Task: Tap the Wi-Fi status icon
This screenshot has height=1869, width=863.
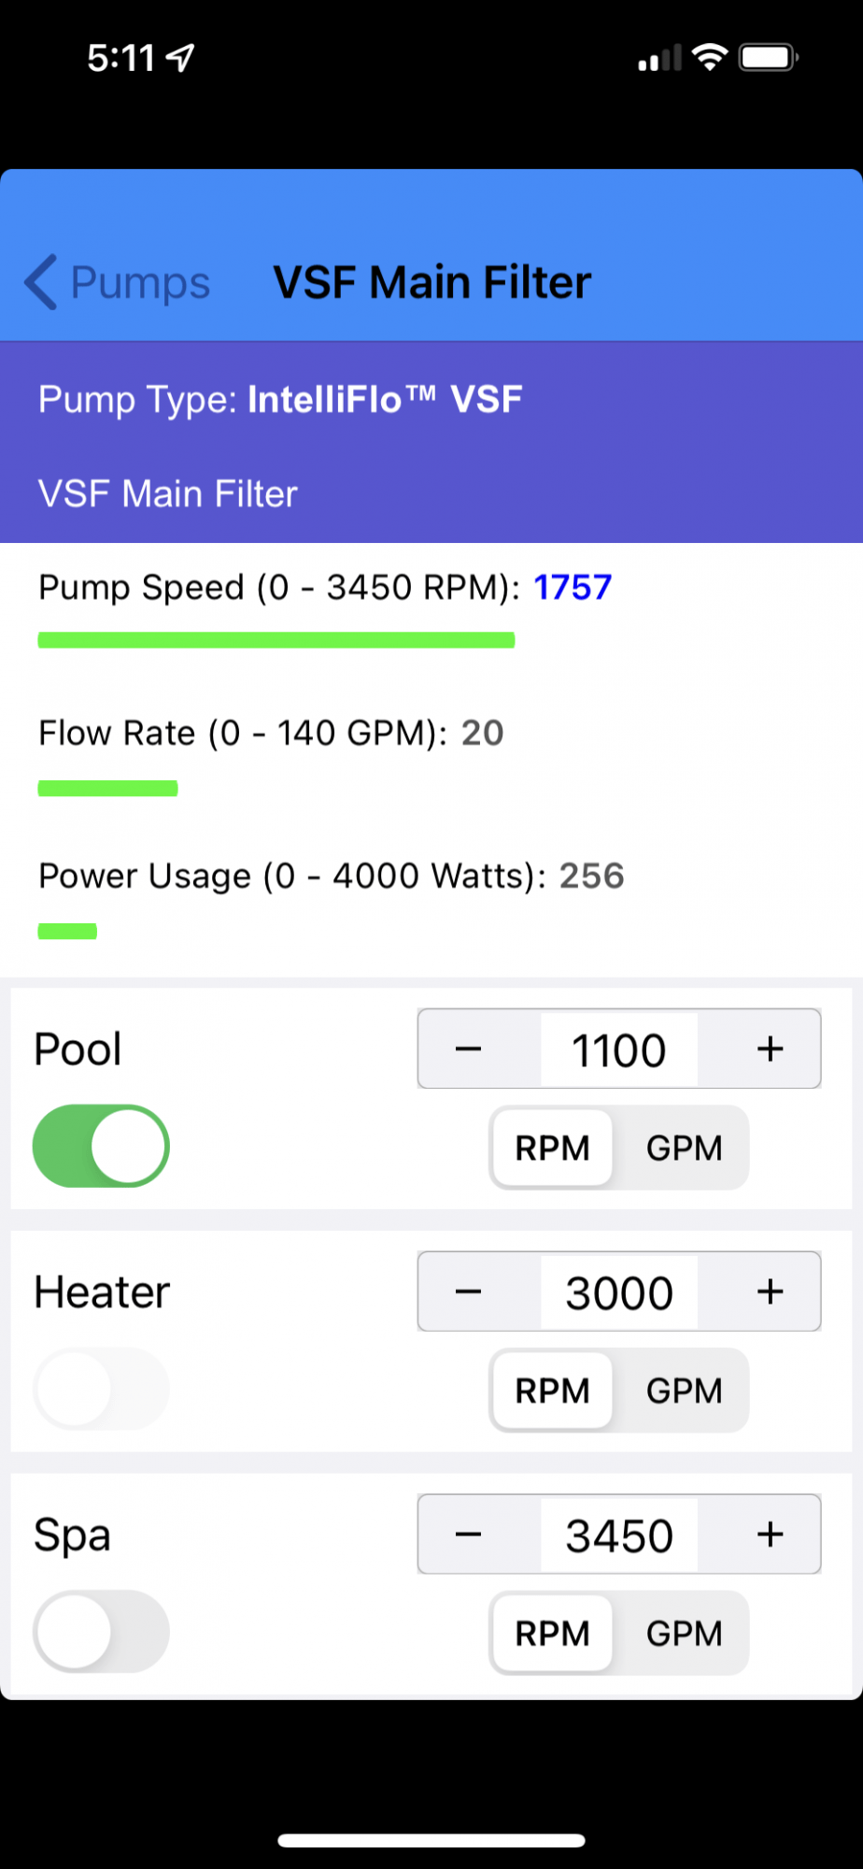Action: (710, 58)
